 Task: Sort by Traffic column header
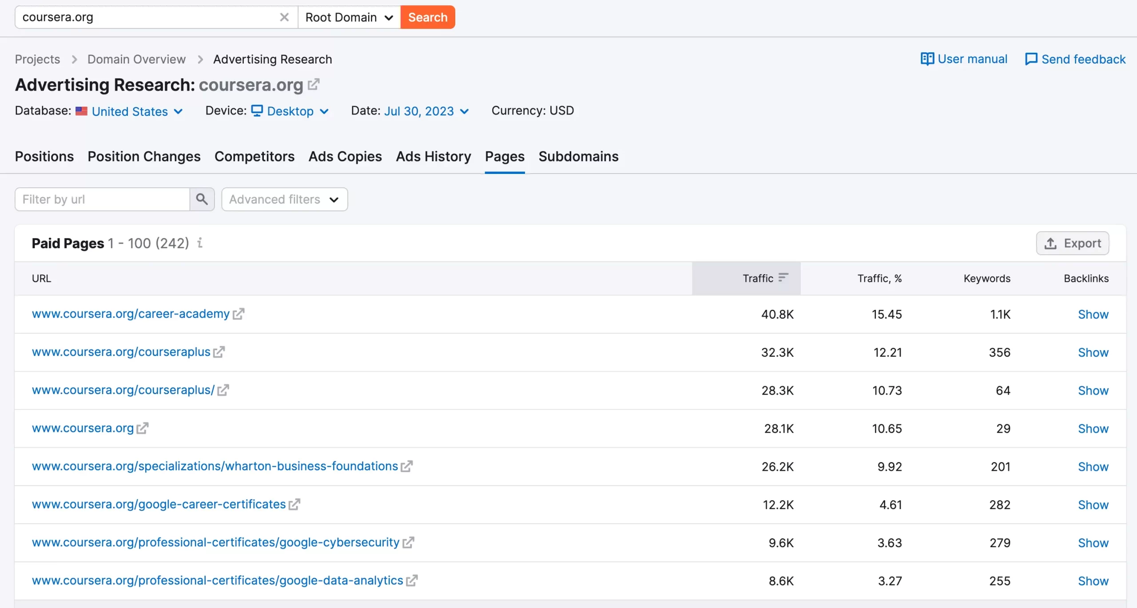(746, 278)
